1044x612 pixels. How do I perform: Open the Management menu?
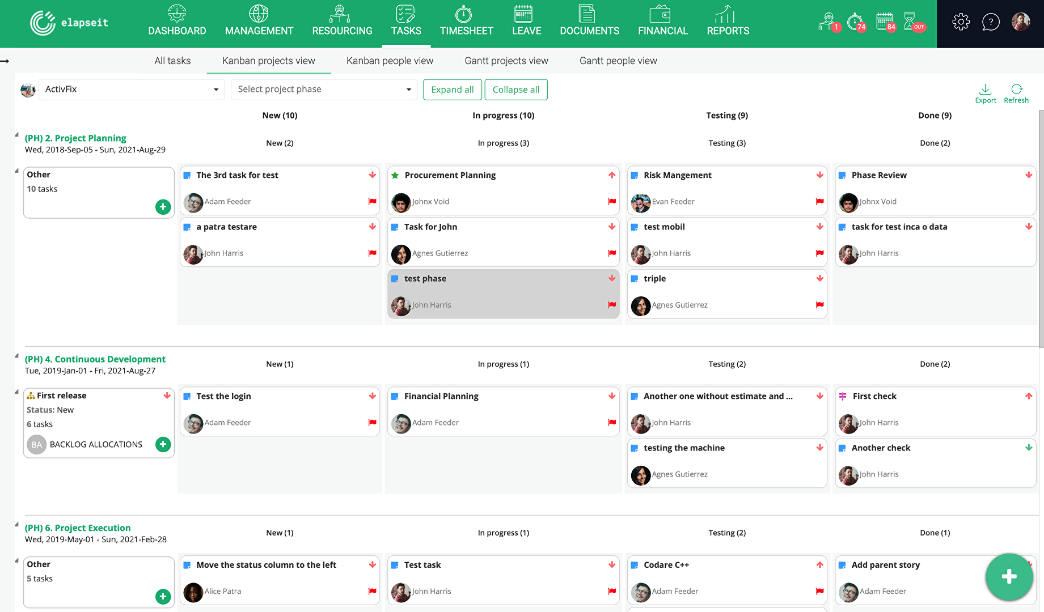coord(259,22)
